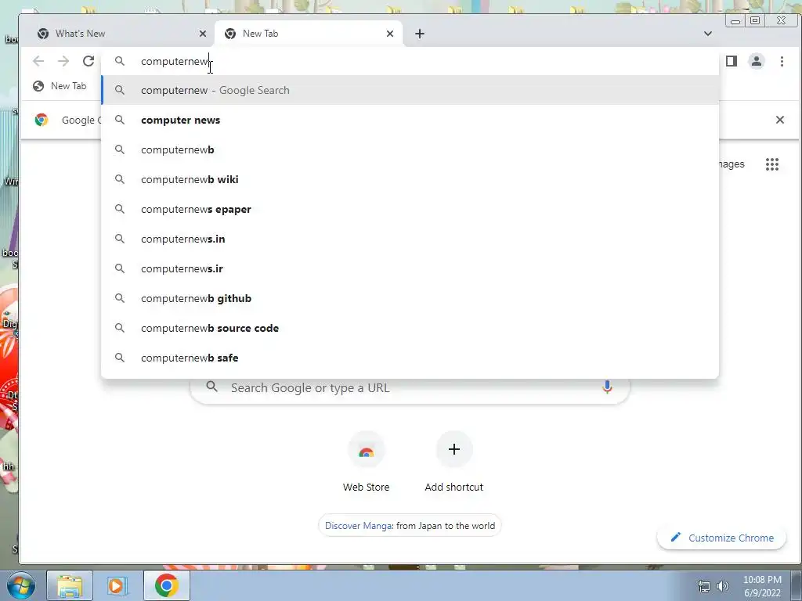
Task: Click the Customize Chrome button
Action: pos(721,538)
